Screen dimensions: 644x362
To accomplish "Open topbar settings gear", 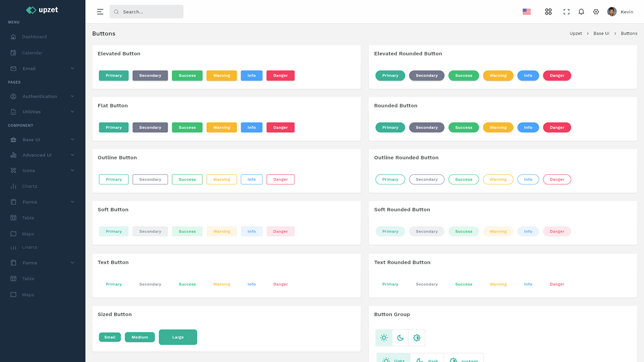I will click(x=596, y=11).
